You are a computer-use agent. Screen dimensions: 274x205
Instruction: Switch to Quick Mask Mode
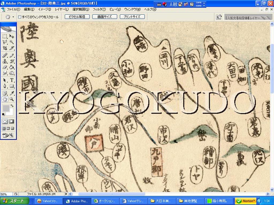[x=12, y=121]
